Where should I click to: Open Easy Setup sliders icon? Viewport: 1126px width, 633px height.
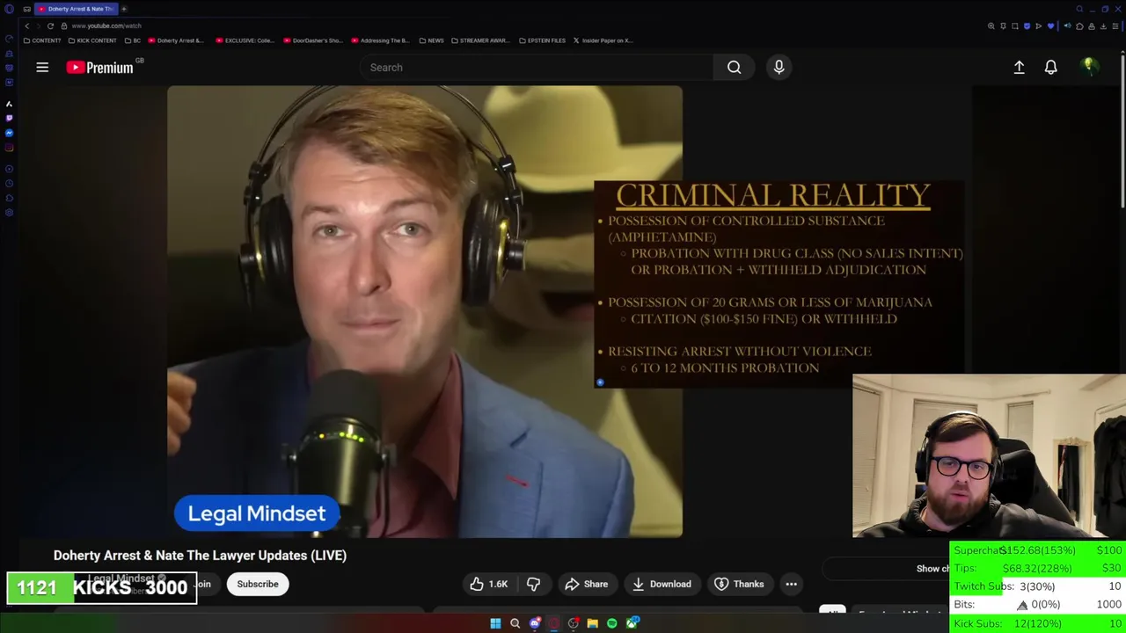(1115, 26)
